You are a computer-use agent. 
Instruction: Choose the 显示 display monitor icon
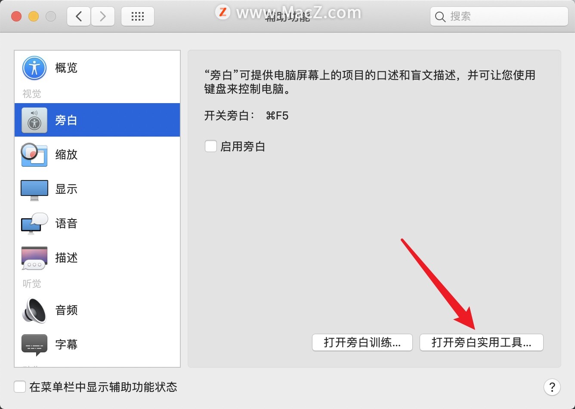[x=34, y=190]
